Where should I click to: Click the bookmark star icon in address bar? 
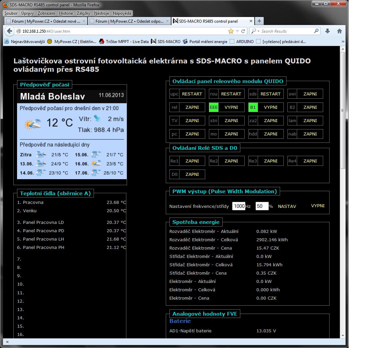[x=231, y=31]
